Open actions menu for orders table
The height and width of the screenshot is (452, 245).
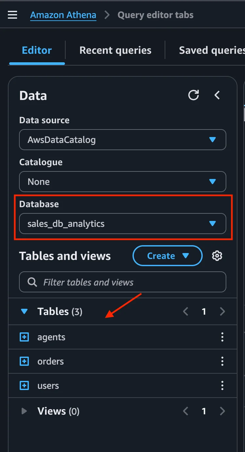(x=222, y=361)
